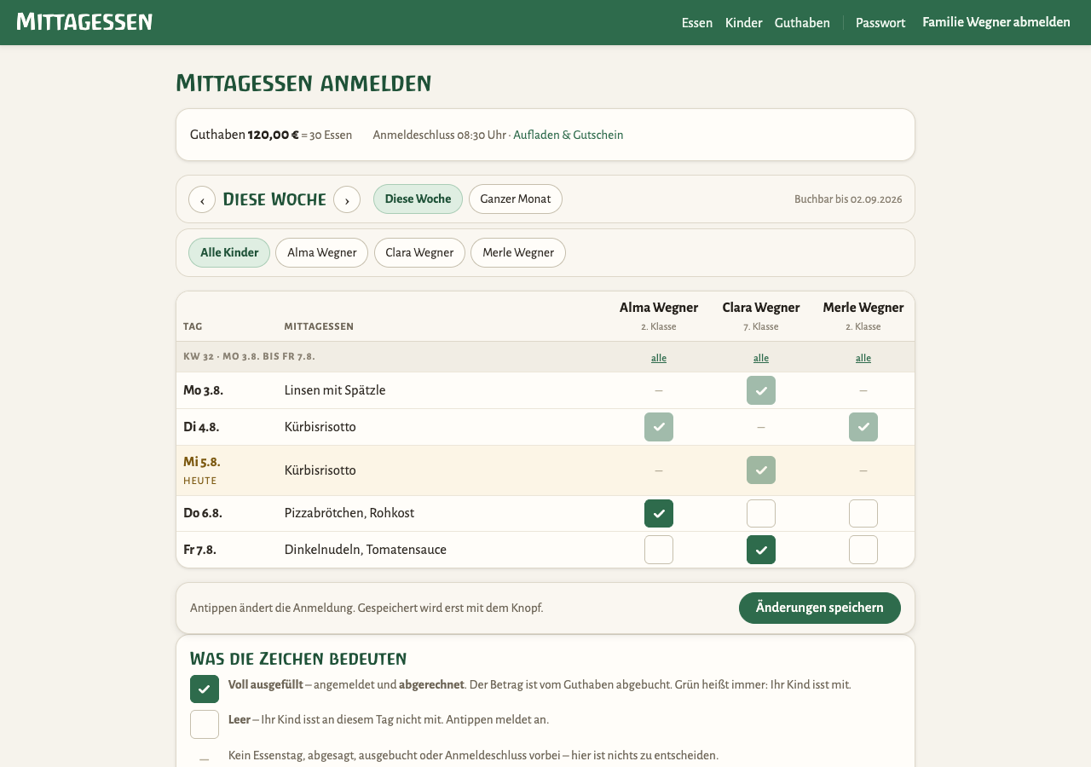Check Clara's meal on Do 6.8.
The height and width of the screenshot is (767, 1091).
point(761,514)
